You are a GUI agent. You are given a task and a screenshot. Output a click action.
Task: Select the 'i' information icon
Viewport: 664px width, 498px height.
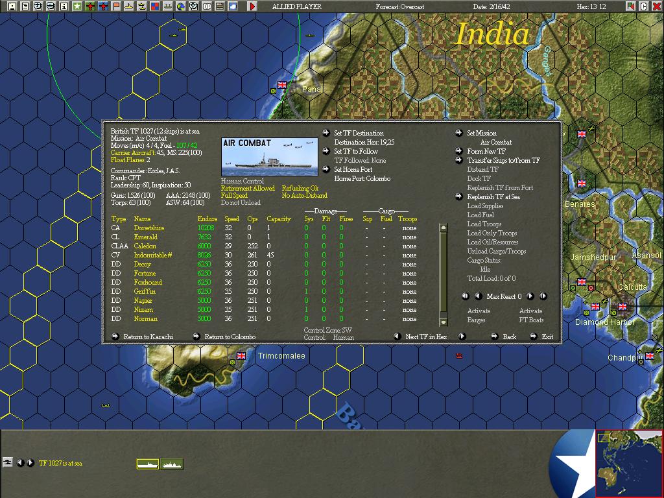click(x=63, y=6)
